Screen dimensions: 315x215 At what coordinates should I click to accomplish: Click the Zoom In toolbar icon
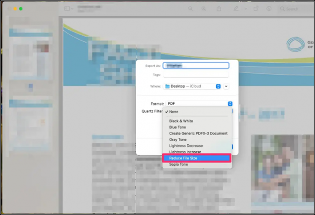[x=204, y=9]
